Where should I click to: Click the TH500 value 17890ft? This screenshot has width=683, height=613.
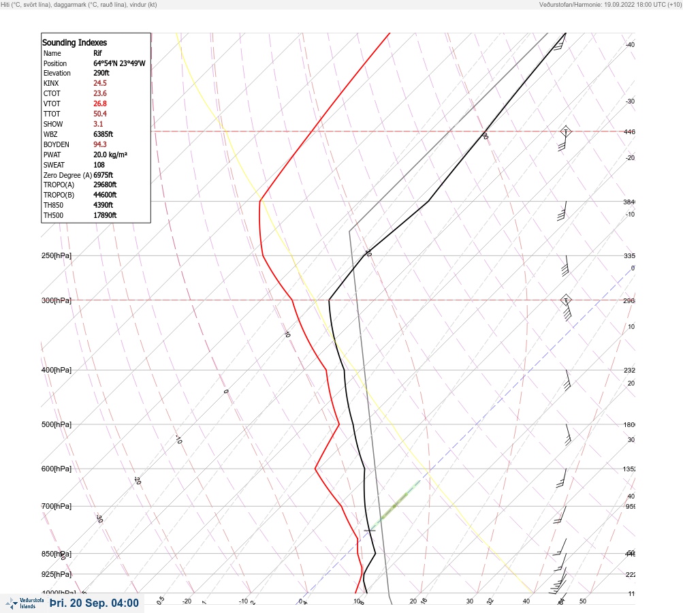pos(105,216)
